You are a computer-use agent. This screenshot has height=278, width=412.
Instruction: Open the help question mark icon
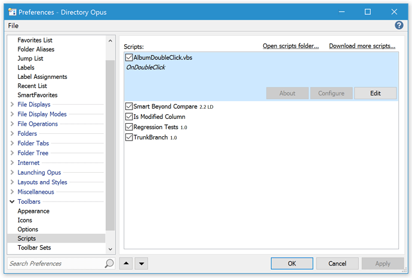[399, 26]
